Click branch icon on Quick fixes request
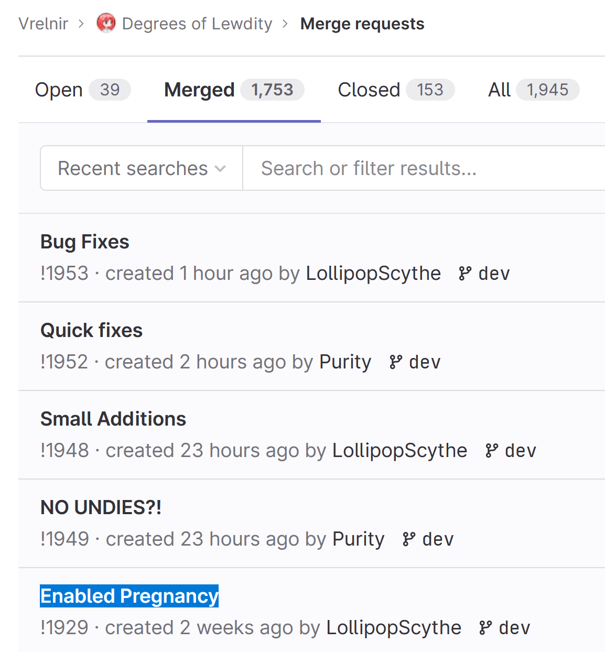This screenshot has height=652, width=605. tap(395, 362)
